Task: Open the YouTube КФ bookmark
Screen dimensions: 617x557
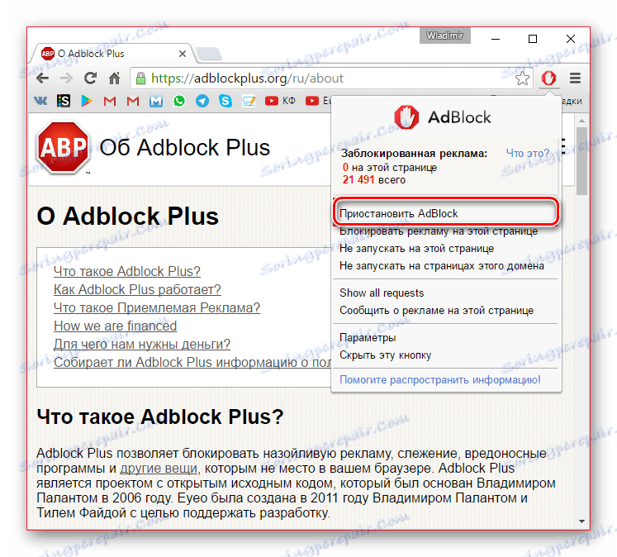Action: [280, 101]
